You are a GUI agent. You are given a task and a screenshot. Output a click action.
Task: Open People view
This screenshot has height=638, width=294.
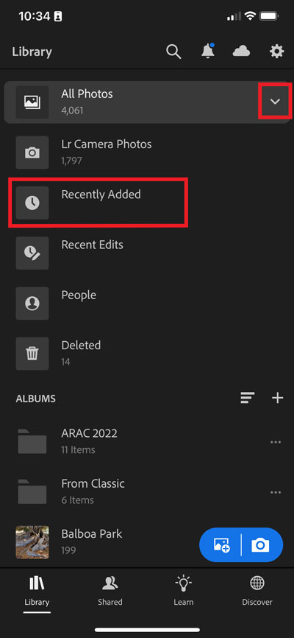click(x=147, y=303)
